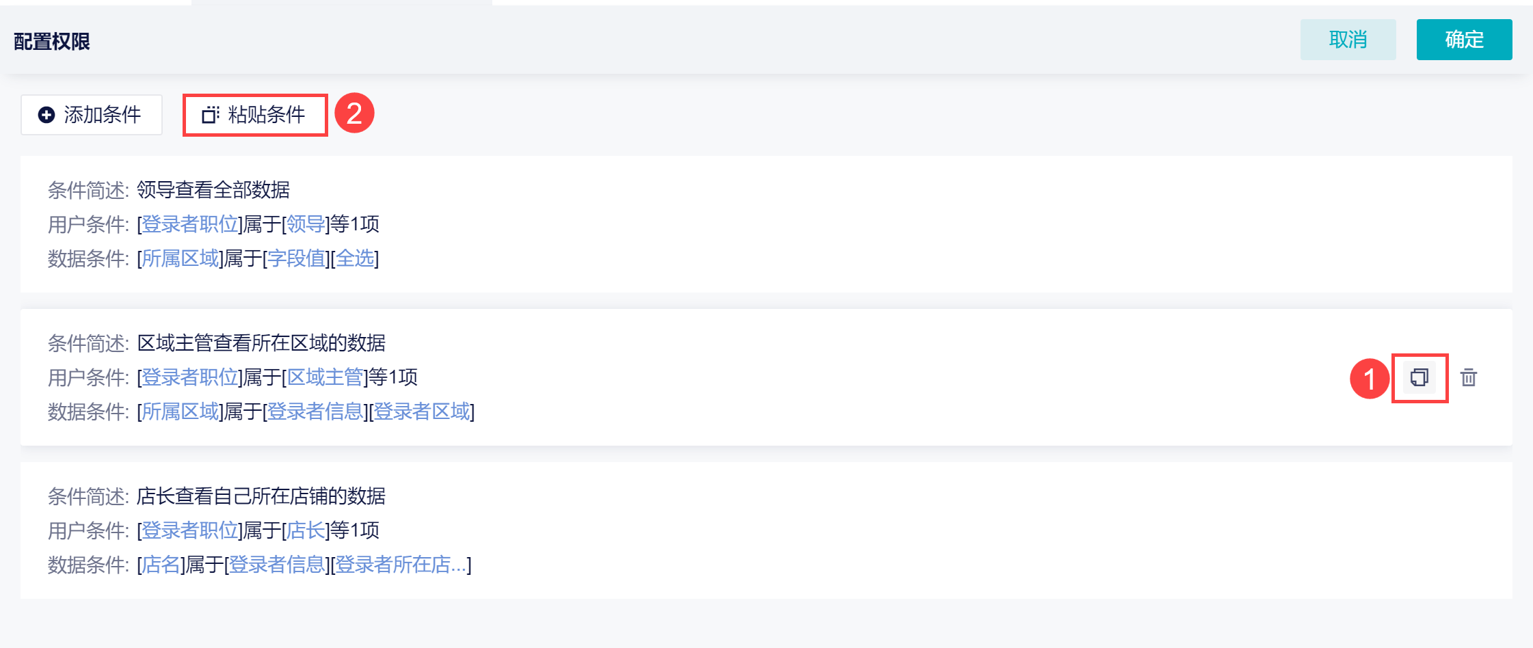Click 所属区域 in the 区域主管 condition
The width and height of the screenshot is (1533, 648).
coord(181,411)
